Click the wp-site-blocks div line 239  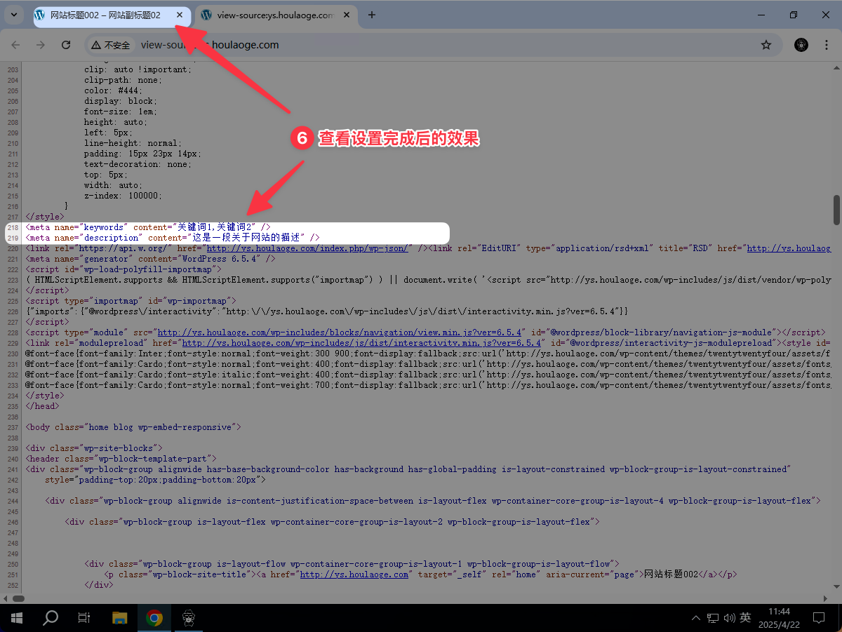94,448
